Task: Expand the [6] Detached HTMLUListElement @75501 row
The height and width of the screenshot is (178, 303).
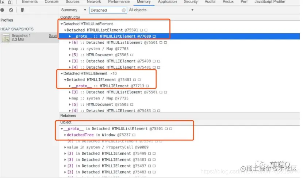Action: (x=70, y=42)
